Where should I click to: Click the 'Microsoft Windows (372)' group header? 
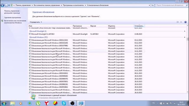39,37
